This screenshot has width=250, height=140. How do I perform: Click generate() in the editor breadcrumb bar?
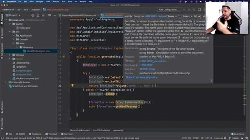(118, 130)
